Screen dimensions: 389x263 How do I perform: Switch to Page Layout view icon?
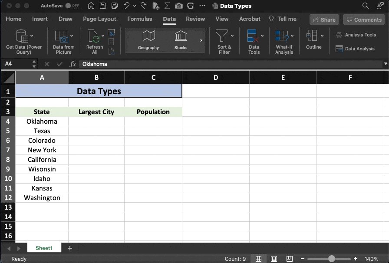(x=274, y=259)
